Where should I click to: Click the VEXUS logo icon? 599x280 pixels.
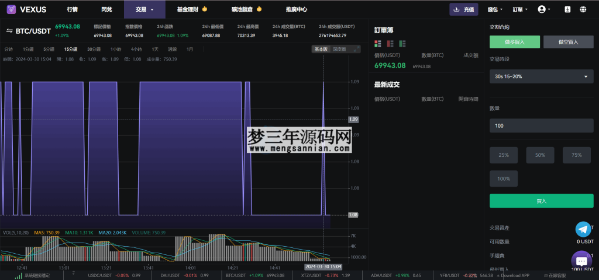pyautogui.click(x=12, y=9)
